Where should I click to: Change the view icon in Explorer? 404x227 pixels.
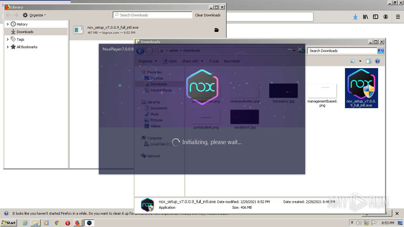(353, 61)
